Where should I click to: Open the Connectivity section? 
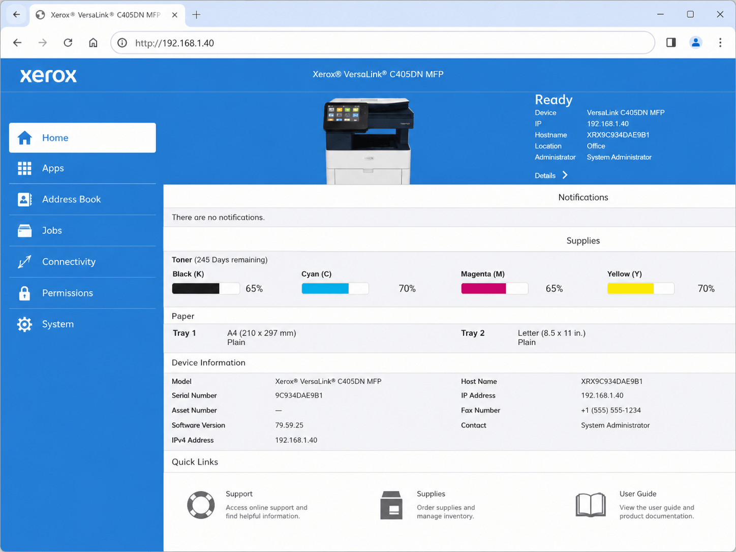(x=82, y=262)
